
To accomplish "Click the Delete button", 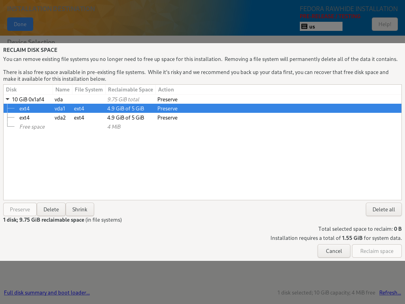I will coord(51,209).
